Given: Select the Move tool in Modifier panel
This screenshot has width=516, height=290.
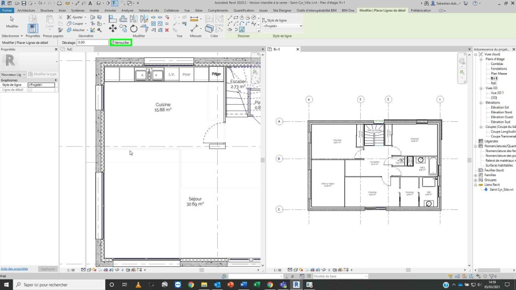Looking at the screenshot, I should 113,28.
